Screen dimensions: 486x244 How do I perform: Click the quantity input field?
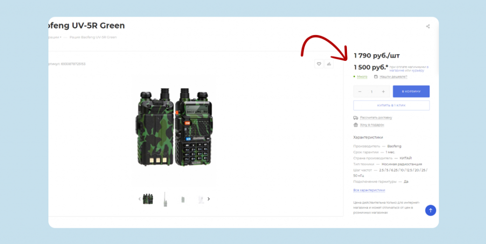[x=372, y=92]
